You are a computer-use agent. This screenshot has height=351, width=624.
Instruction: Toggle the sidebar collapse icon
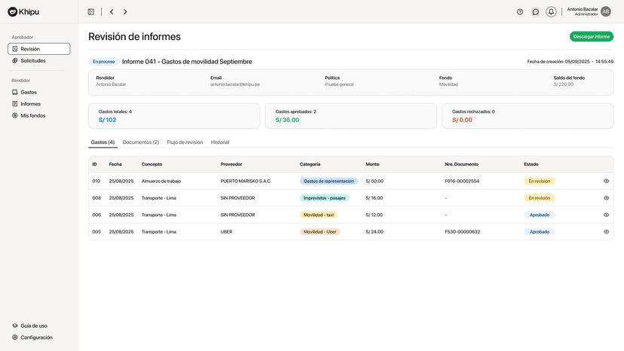click(x=91, y=12)
